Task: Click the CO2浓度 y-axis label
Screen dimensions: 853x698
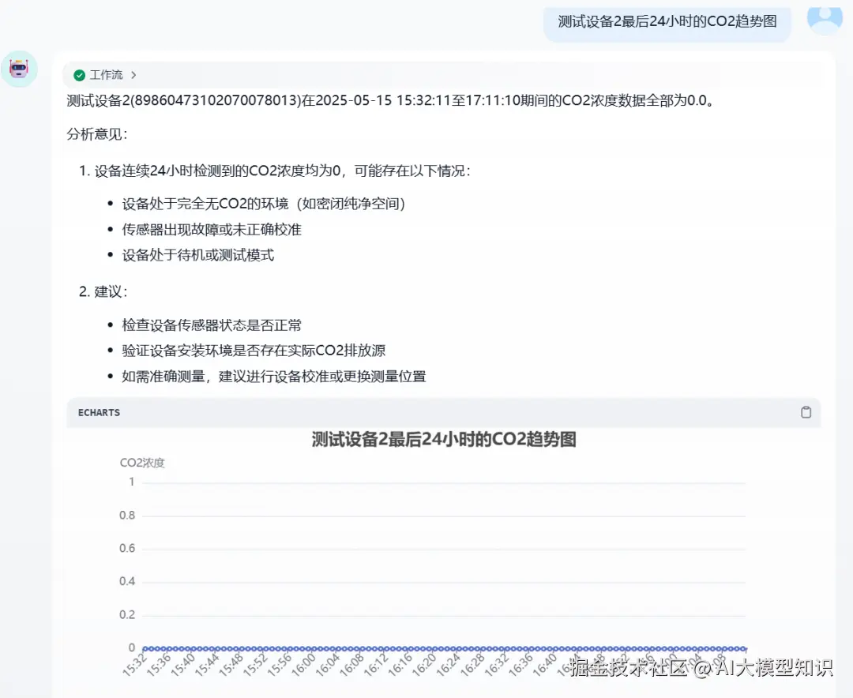Action: click(142, 463)
